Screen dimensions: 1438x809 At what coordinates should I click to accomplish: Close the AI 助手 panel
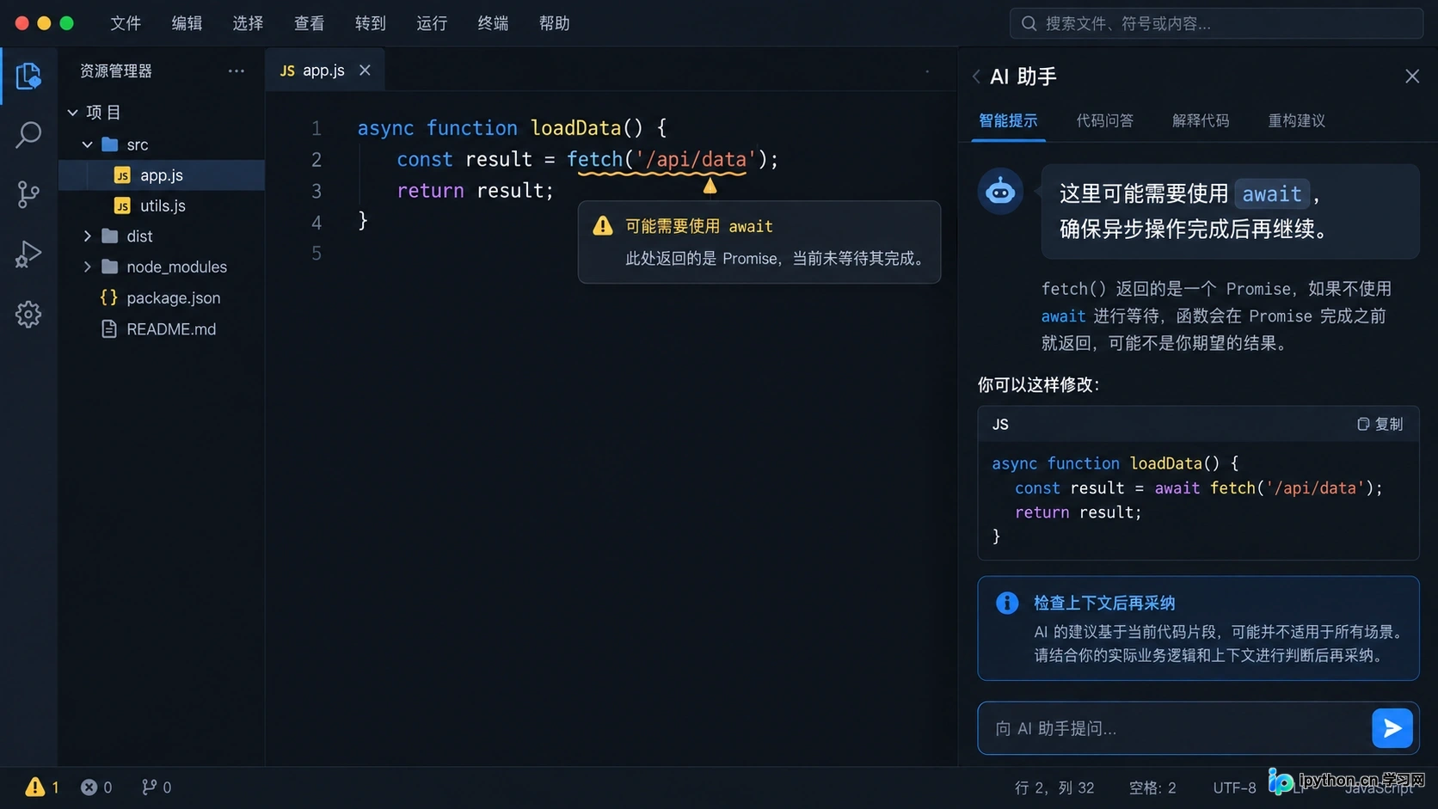[1412, 77]
